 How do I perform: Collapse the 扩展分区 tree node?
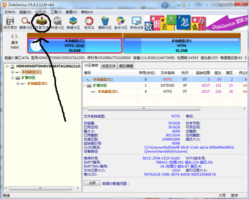coord(12,78)
